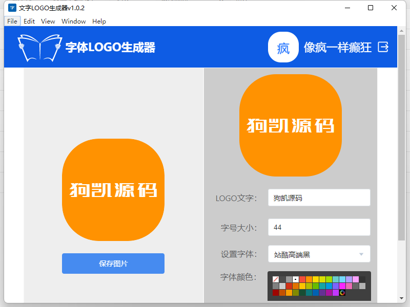
Task: Choose the lime green swatch in top row
Action: 329,279
